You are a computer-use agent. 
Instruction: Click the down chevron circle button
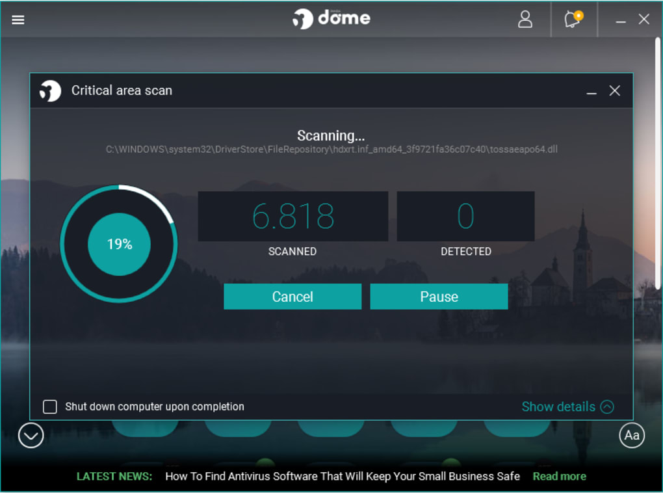(x=31, y=435)
